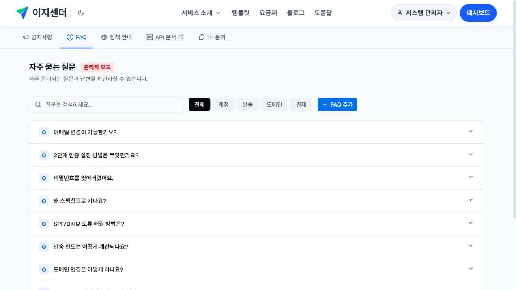Click the 공지사항 megaphone icon

(26, 37)
